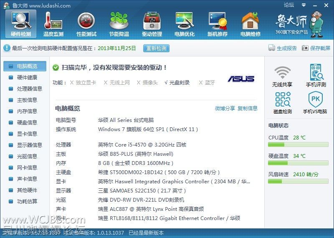Screen dimensions: 334x238
Task: Click the 保存截屏 save screenshot link
Action: tap(316, 48)
